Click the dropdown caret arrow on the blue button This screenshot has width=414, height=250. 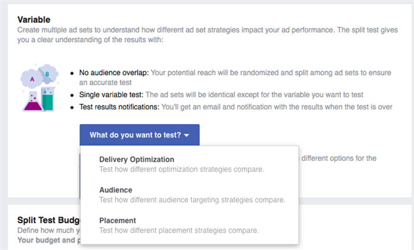(187, 135)
